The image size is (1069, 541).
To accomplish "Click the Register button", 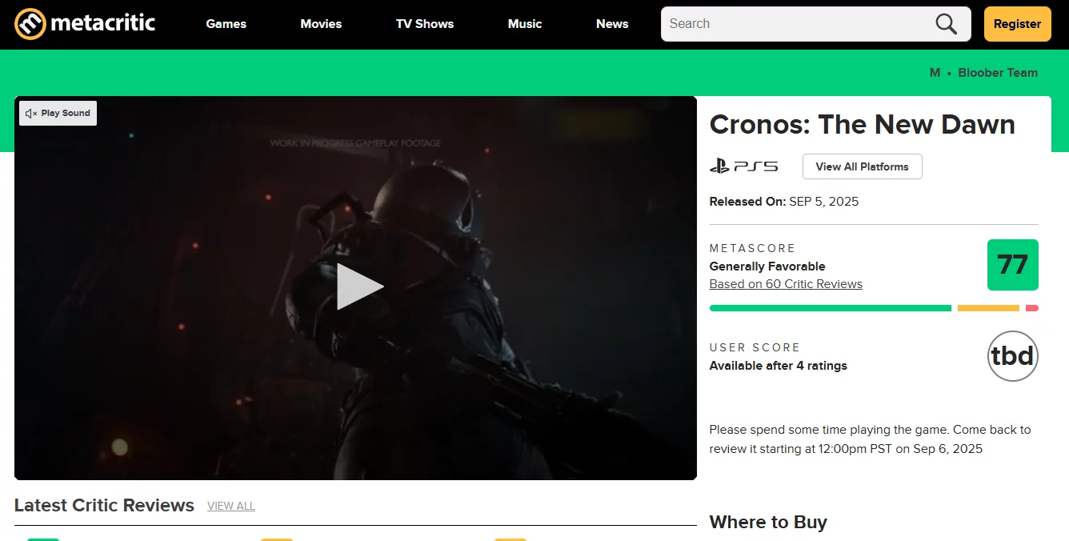I will [x=1017, y=24].
